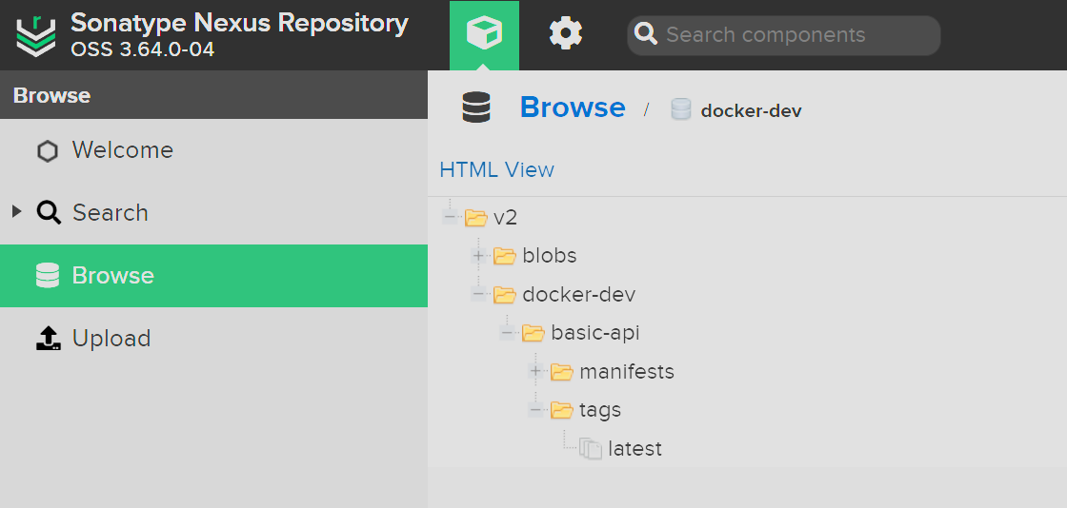Select the blobs tree label
This screenshot has height=508, width=1067.
550,256
